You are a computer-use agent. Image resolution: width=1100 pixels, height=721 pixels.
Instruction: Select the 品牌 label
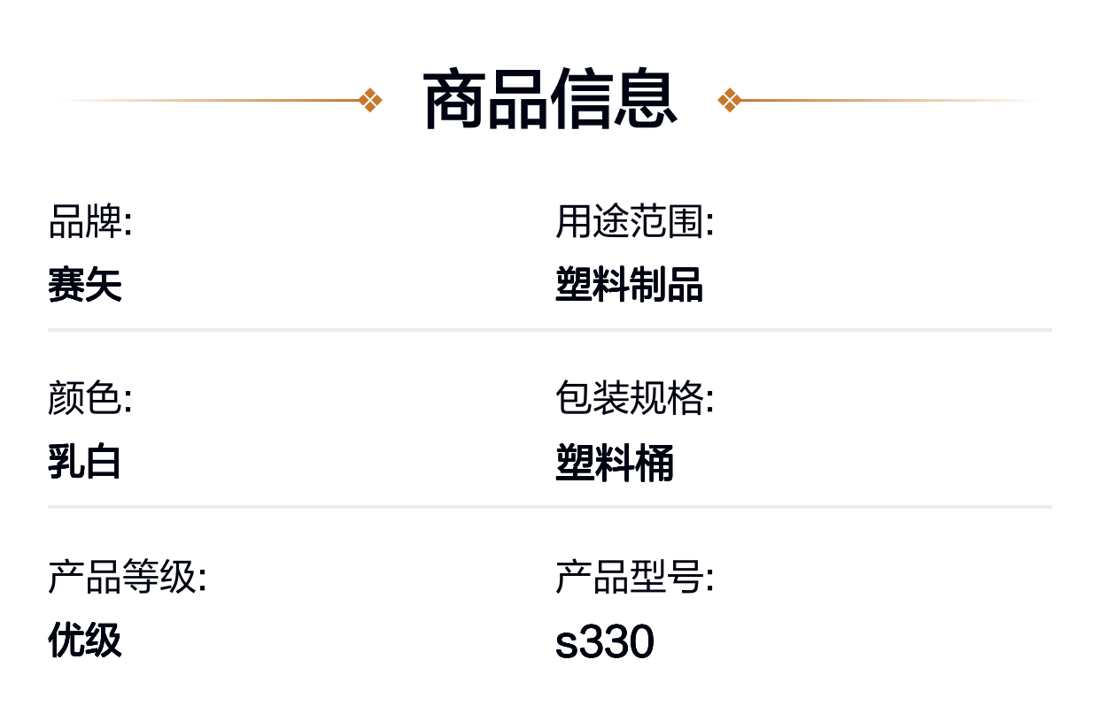[90, 221]
